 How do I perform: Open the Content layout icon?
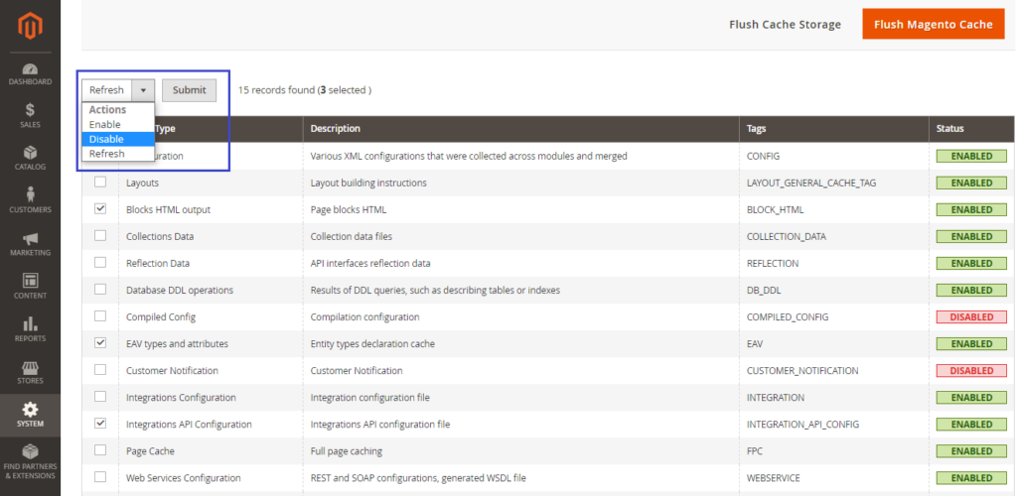[30, 281]
